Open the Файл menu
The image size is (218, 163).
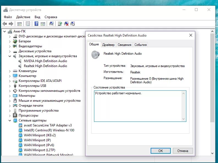(x=8, y=17)
